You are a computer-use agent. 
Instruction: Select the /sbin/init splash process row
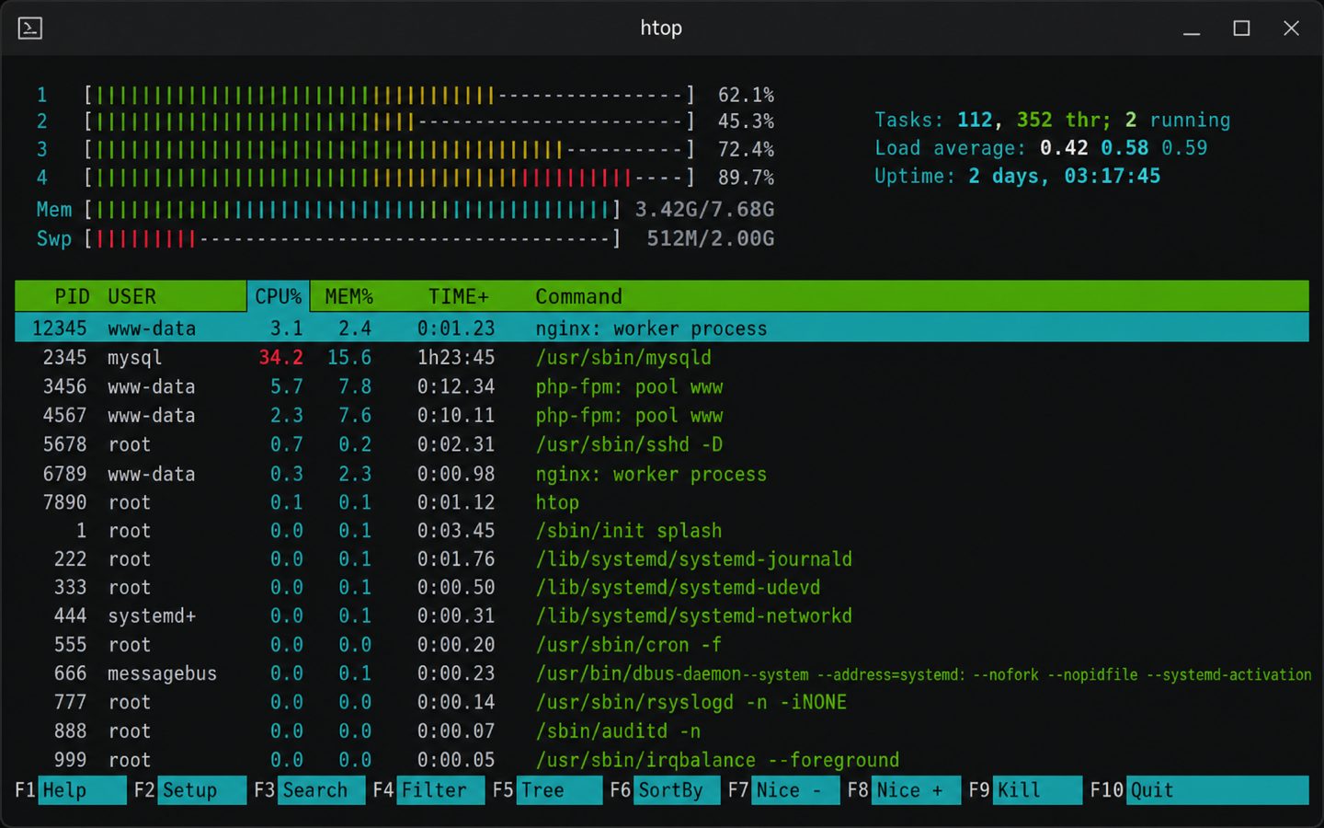pos(662,531)
